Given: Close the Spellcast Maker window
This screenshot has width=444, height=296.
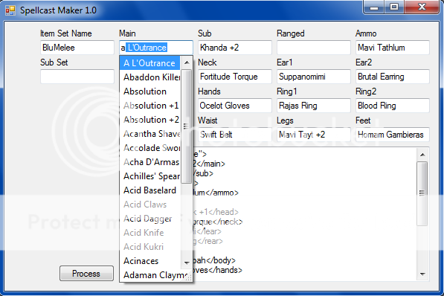Looking at the screenshot, I should point(422,7).
